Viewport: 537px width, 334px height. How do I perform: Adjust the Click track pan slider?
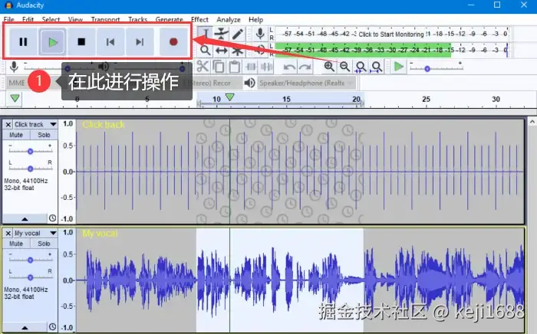pyautogui.click(x=30, y=169)
